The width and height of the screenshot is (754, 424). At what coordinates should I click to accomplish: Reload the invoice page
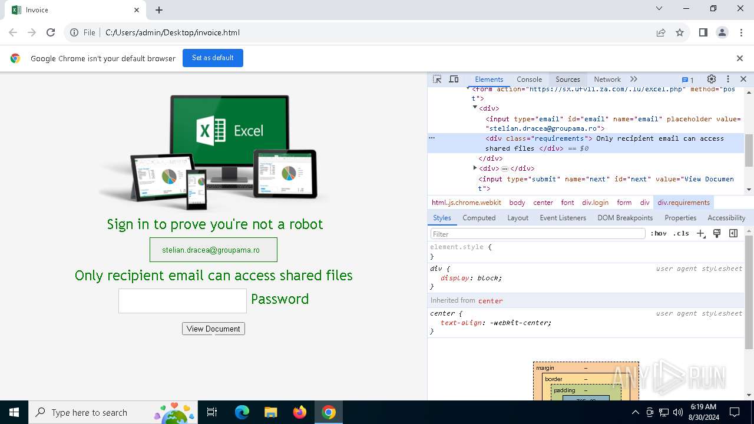[x=51, y=32]
